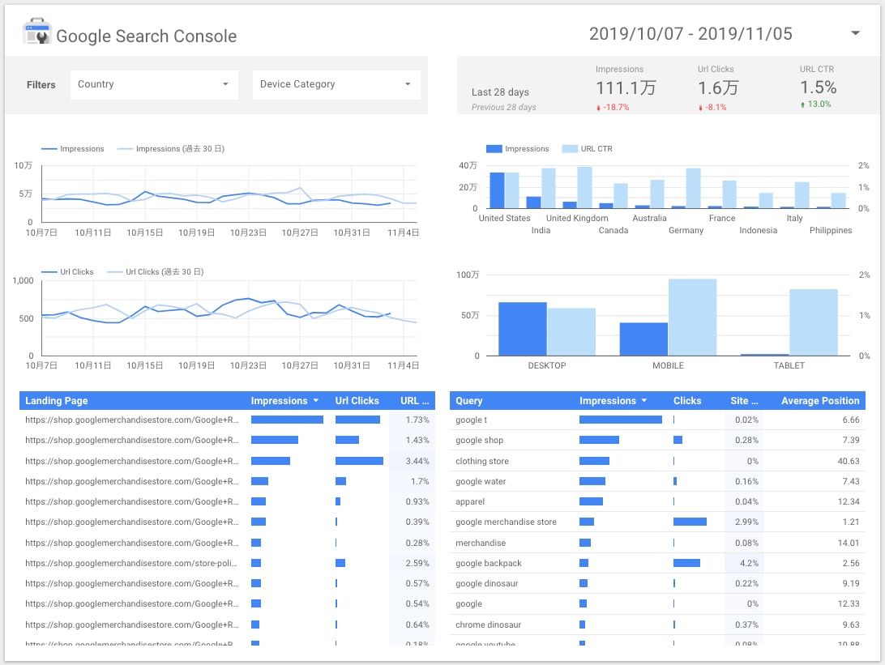Click the 1.5% URL CTR scorecard value
885x665 pixels.
point(818,87)
